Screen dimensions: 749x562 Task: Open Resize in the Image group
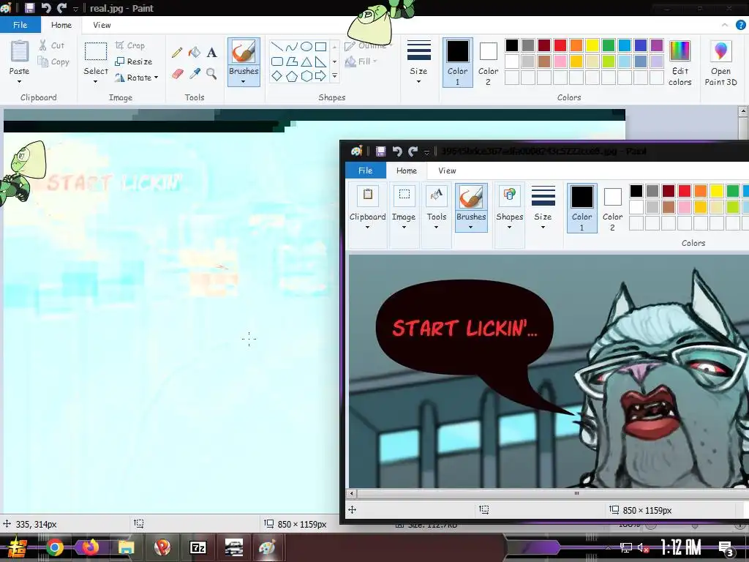pos(134,61)
